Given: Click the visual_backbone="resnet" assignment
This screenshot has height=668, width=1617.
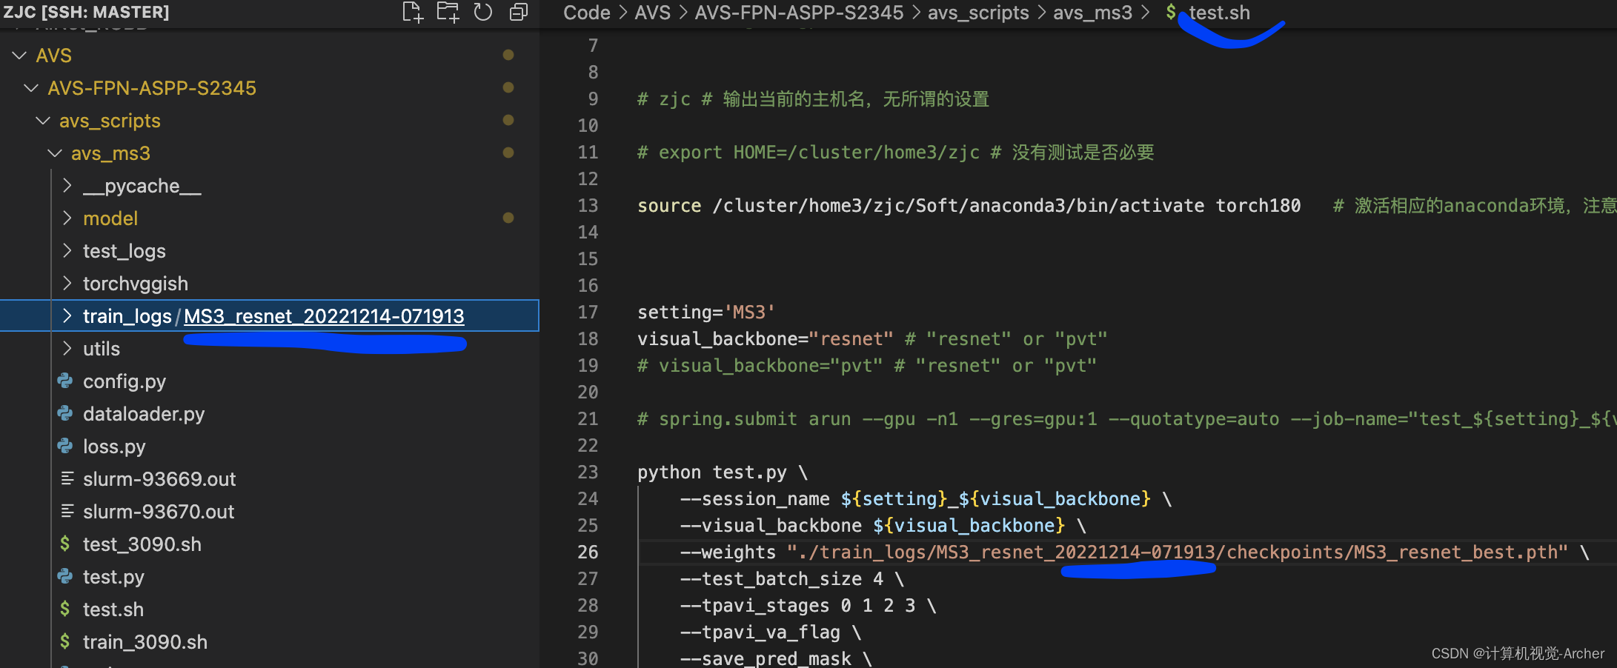Looking at the screenshot, I should tap(766, 338).
